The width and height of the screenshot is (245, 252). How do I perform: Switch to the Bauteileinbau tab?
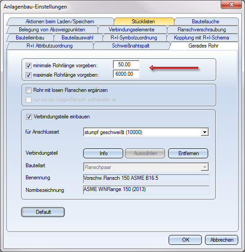(x=30, y=38)
